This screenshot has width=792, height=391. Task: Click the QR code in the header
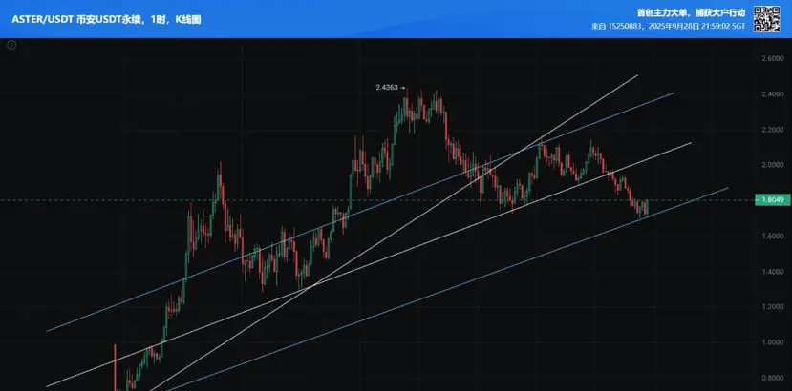point(767,19)
